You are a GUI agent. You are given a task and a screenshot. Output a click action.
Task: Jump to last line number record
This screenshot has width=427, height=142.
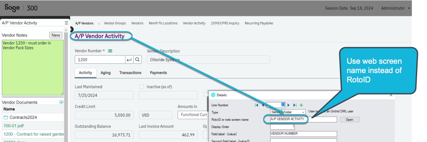coord(295,105)
